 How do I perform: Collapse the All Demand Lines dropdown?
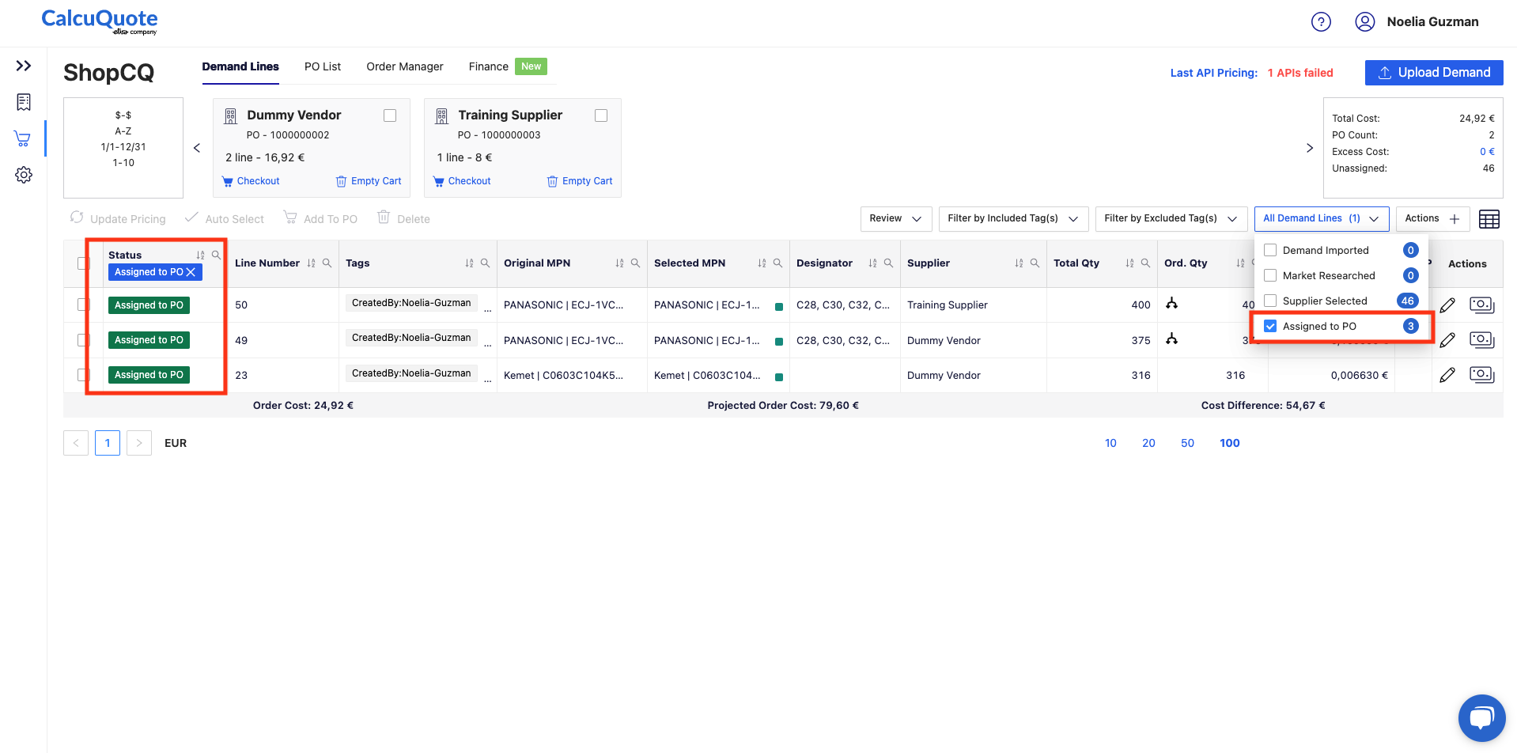(1321, 218)
